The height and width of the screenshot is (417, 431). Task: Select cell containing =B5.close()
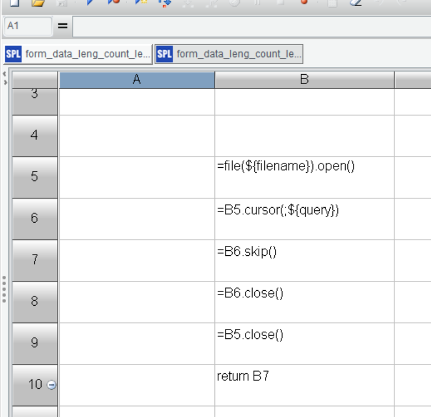click(305, 344)
